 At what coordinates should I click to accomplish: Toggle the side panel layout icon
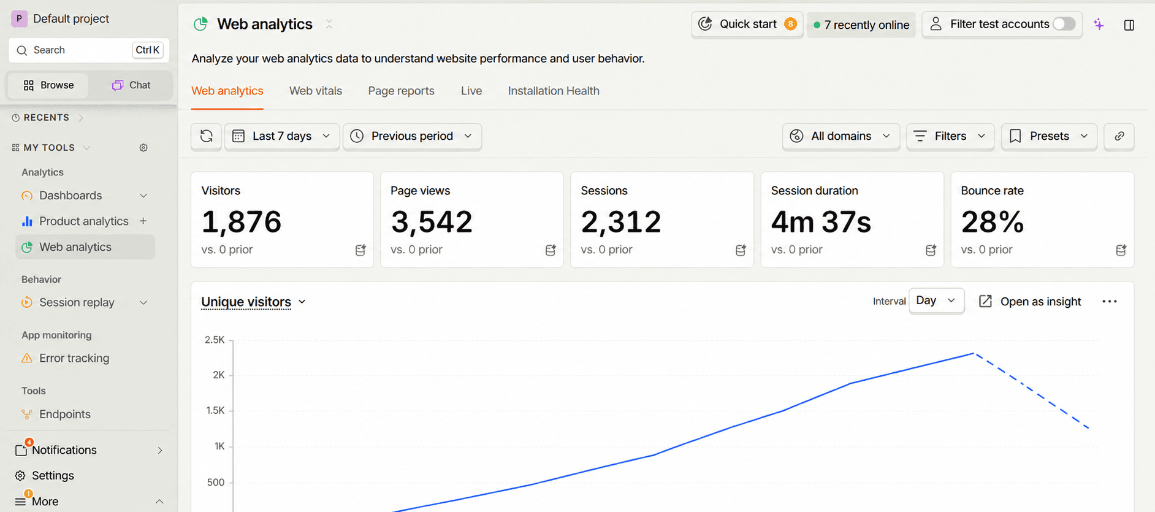(x=1129, y=25)
